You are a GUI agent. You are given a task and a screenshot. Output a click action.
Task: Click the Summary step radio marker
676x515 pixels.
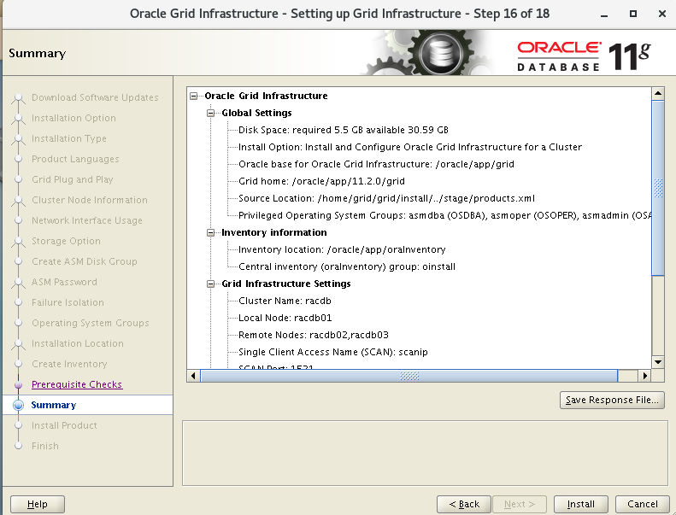point(18,405)
